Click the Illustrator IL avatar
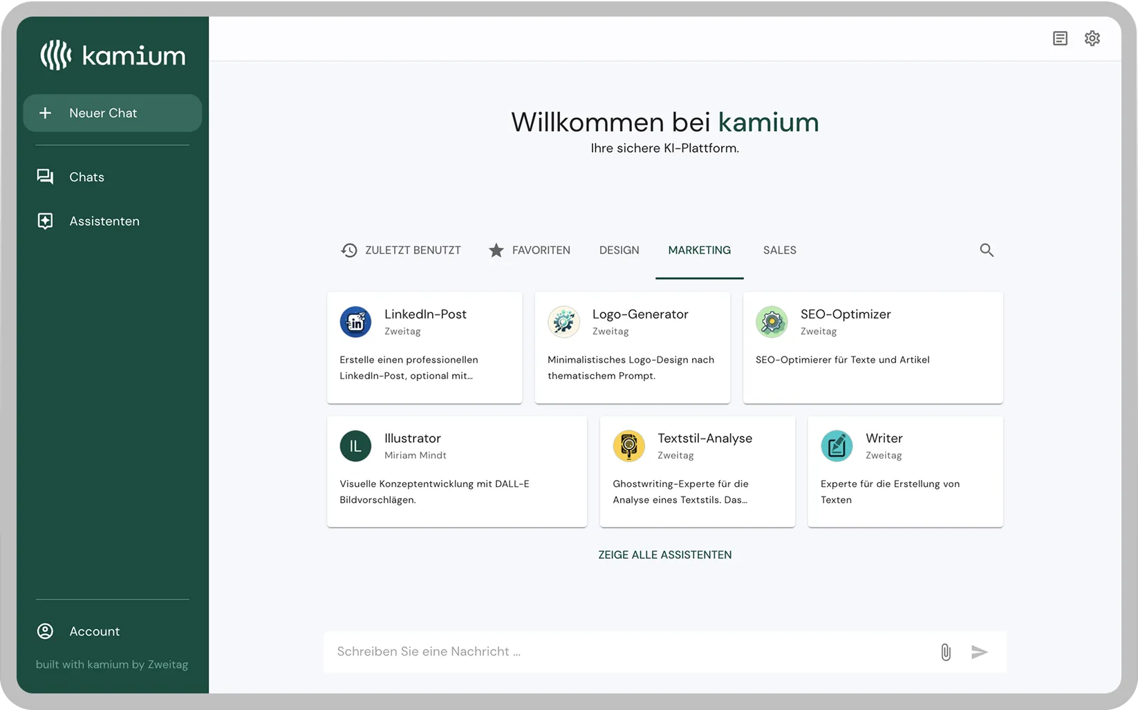This screenshot has height=710, width=1138. (x=355, y=446)
